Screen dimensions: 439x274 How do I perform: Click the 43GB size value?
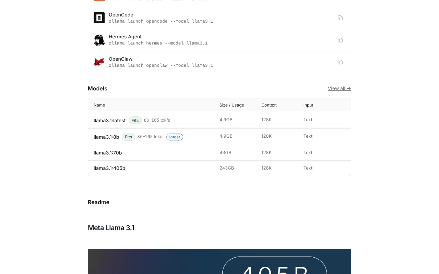[225, 152]
